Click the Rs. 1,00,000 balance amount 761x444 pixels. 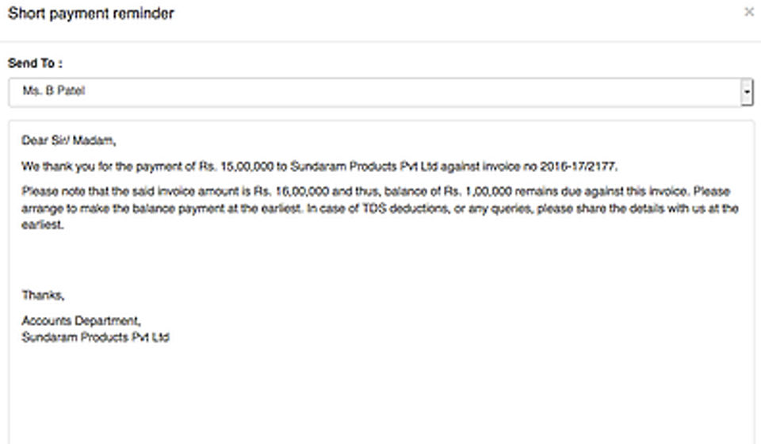477,191
